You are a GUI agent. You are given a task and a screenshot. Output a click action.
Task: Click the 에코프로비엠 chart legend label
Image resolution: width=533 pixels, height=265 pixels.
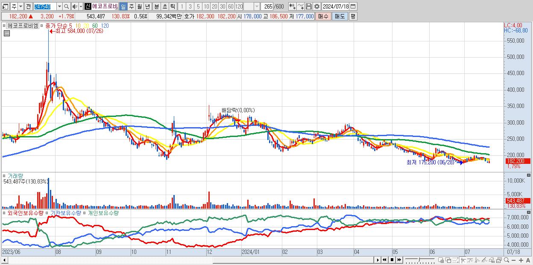[23, 26]
